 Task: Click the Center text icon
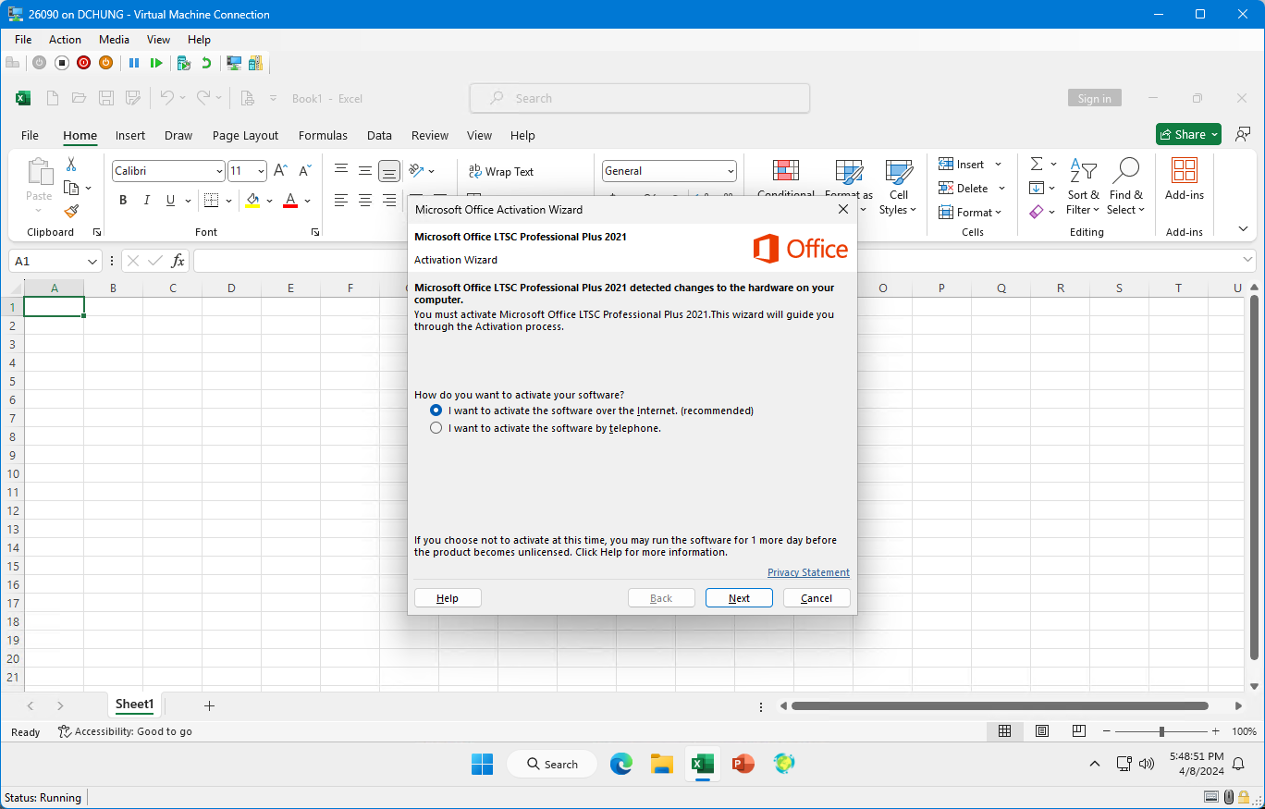pyautogui.click(x=365, y=200)
